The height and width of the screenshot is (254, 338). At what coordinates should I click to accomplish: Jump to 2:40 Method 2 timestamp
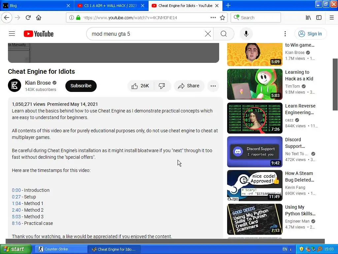click(x=16, y=210)
